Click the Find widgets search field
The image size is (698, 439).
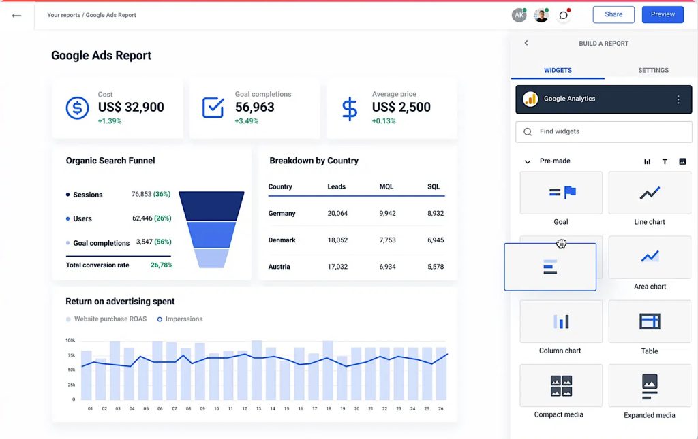(603, 131)
